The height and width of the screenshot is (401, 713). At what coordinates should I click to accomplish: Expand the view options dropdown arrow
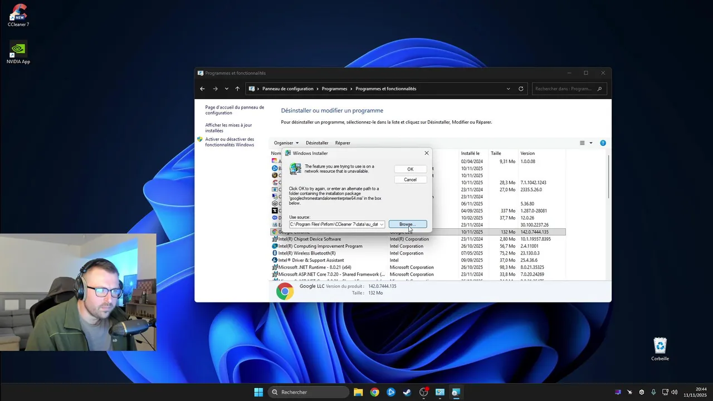[x=591, y=143]
